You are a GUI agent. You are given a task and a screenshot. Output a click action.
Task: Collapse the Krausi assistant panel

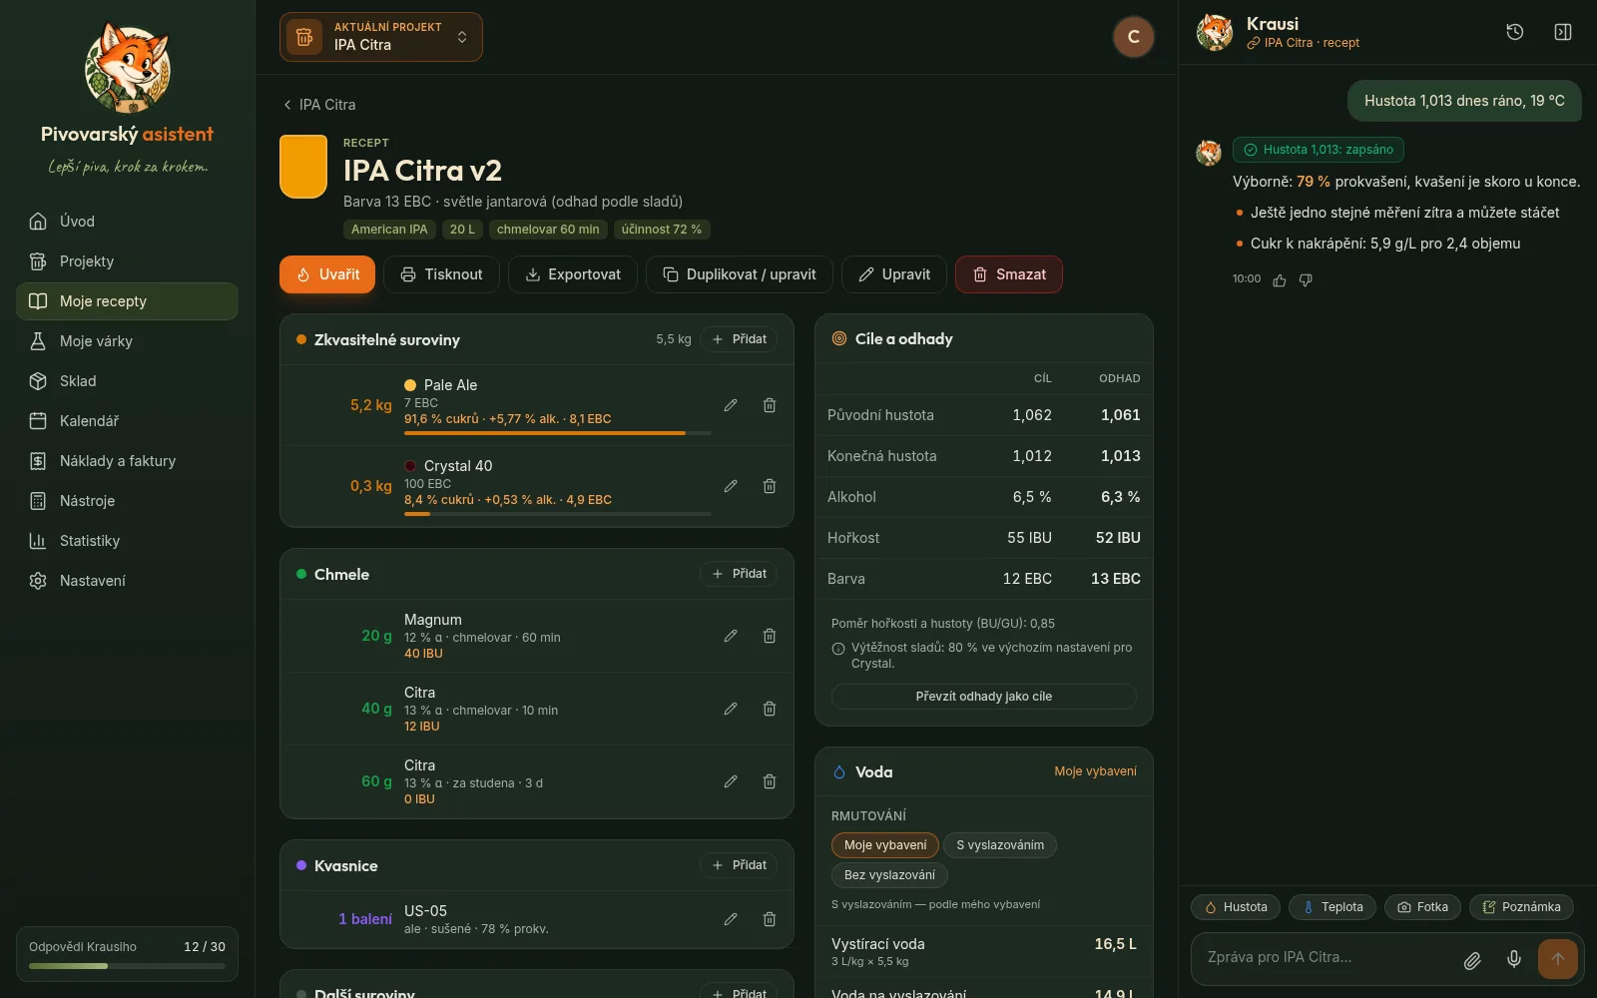(x=1563, y=32)
